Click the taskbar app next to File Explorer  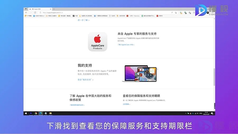click(x=45, y=113)
